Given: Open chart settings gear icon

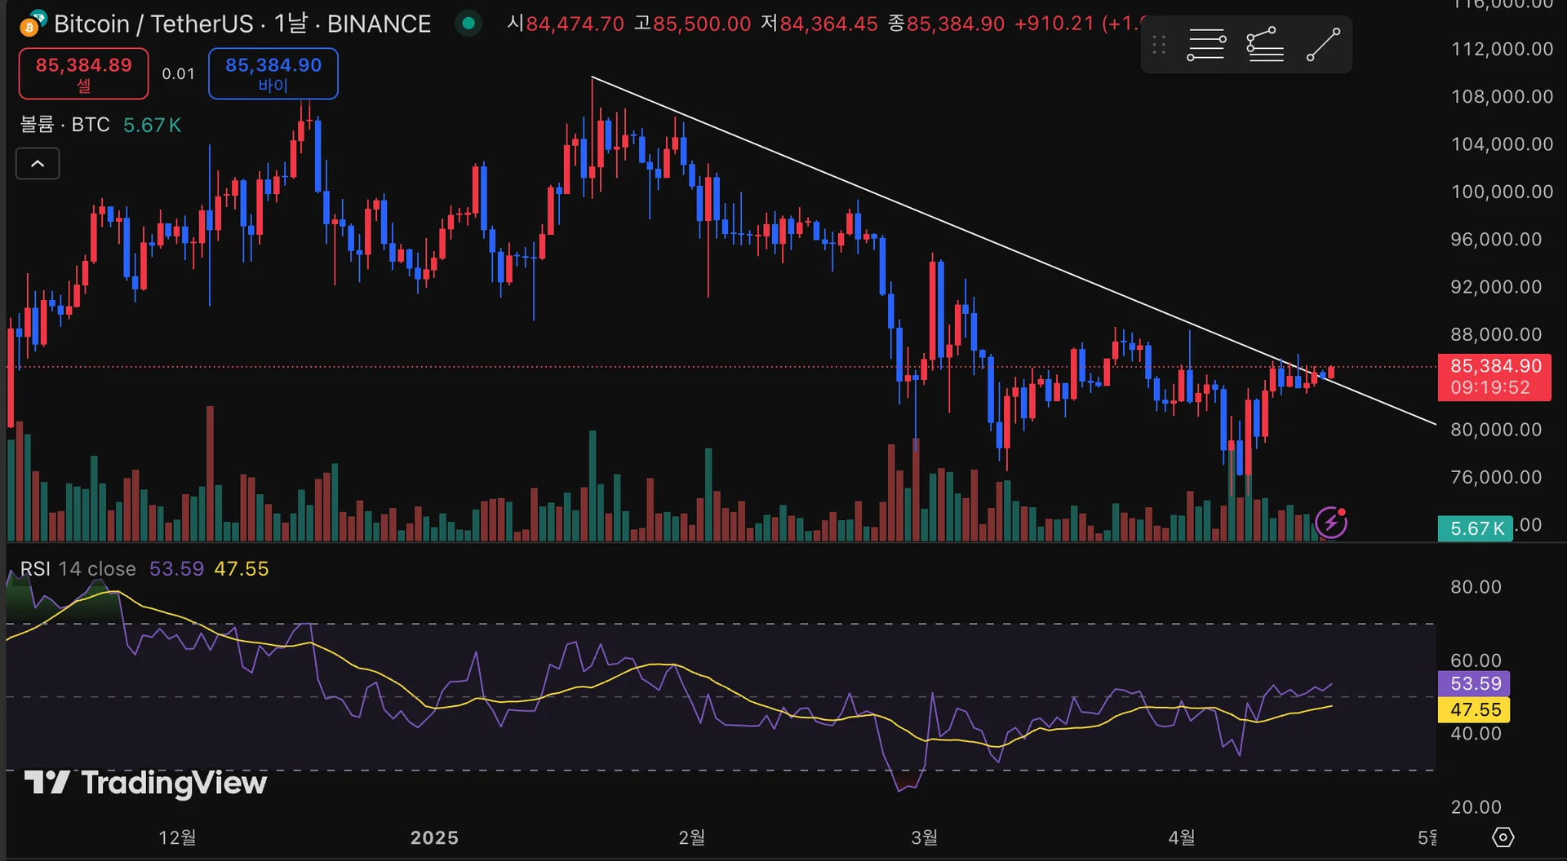Looking at the screenshot, I should [x=1503, y=837].
